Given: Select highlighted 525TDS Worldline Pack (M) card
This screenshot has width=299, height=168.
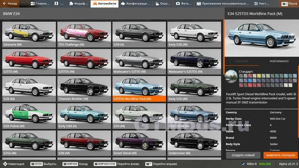Looking at the screenshot, I should (x=139, y=89).
